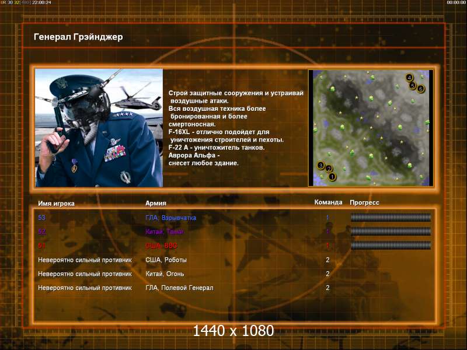The height and width of the screenshot is (350, 467).
Task: Click start position marker 1 on minimap
Action: coord(332,177)
